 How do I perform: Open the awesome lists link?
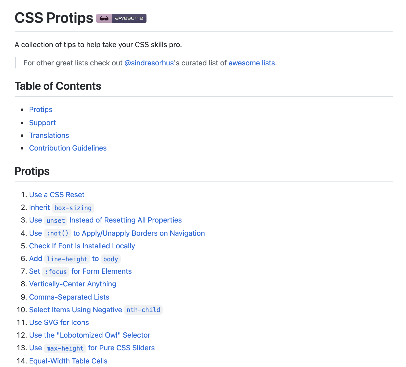coord(252,63)
